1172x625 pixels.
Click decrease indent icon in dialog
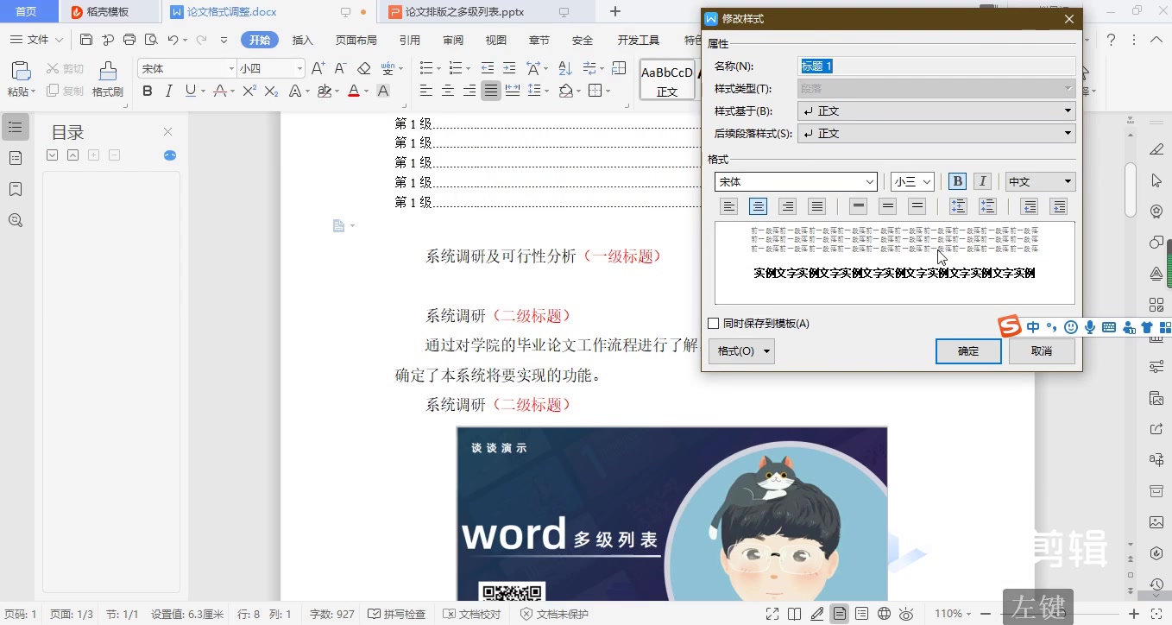coord(1029,206)
